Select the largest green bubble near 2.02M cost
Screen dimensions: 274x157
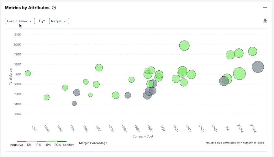(x=240, y=74)
